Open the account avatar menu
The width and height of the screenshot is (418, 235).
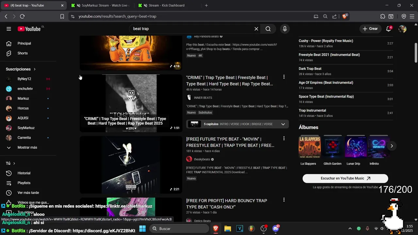point(403,29)
